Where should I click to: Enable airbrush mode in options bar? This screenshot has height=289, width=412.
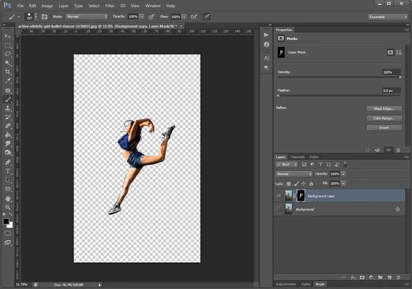pos(194,17)
